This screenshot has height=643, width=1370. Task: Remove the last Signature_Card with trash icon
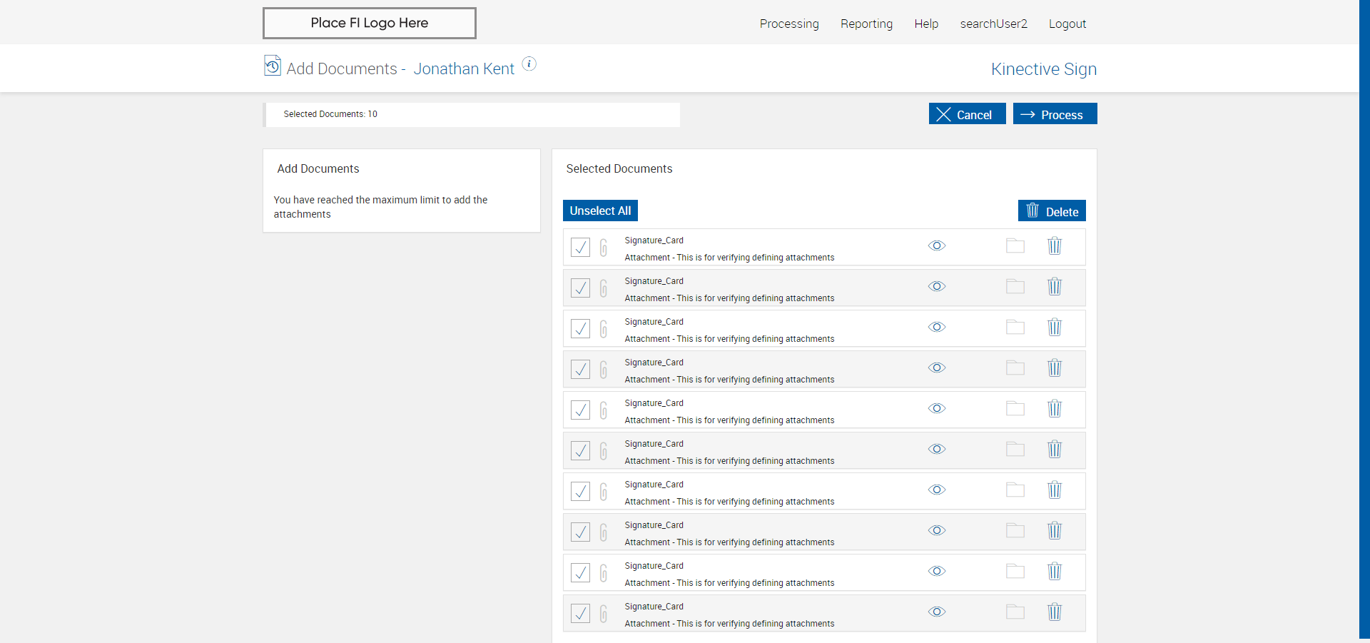point(1054,612)
